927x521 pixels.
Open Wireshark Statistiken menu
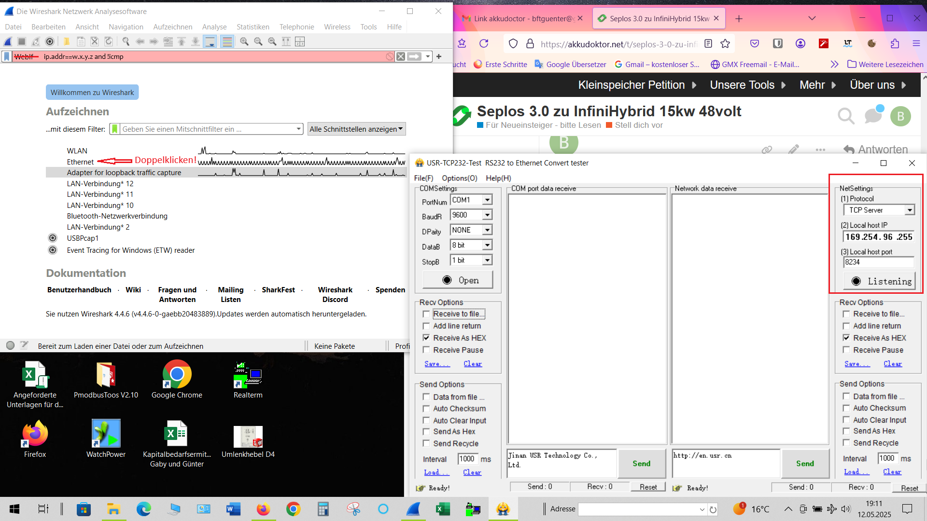click(253, 27)
